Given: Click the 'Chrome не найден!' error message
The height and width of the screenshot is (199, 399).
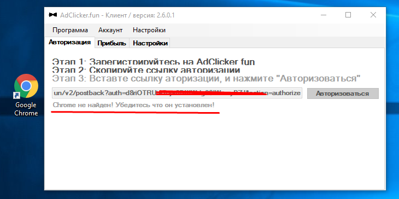Looking at the screenshot, I should point(133,105).
